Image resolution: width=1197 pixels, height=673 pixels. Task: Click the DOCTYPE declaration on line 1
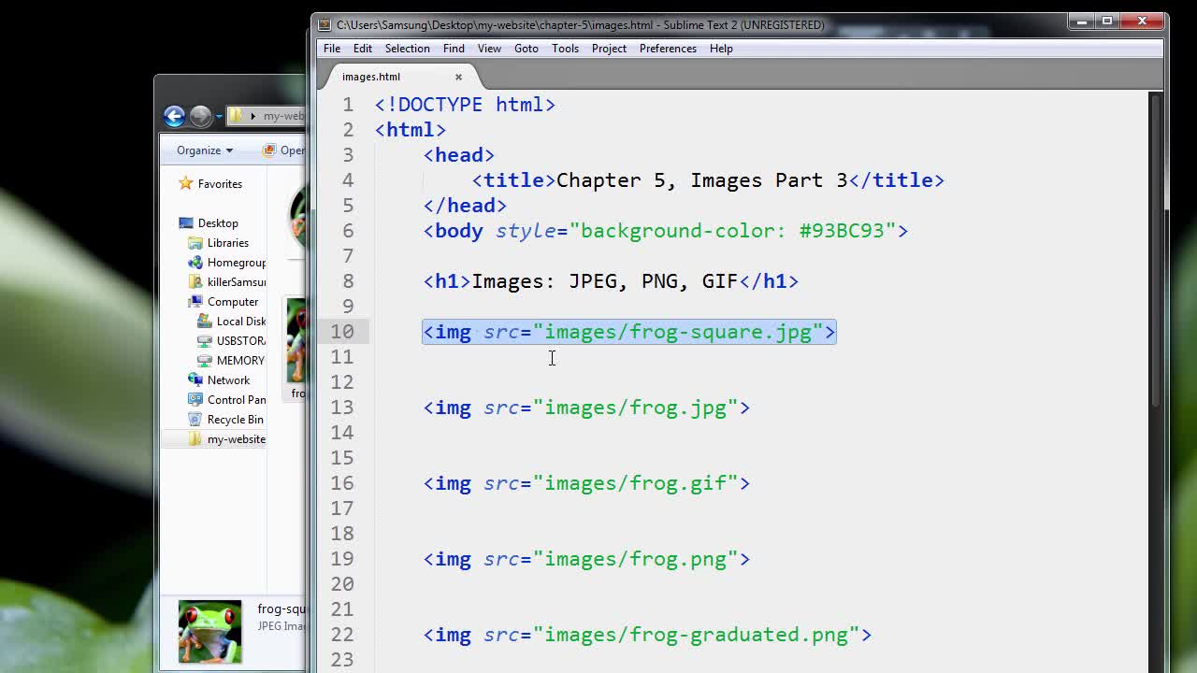click(465, 105)
